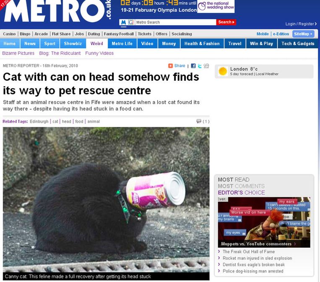Open the Weird navigation tab
This screenshot has height=282, width=320.
97,44
